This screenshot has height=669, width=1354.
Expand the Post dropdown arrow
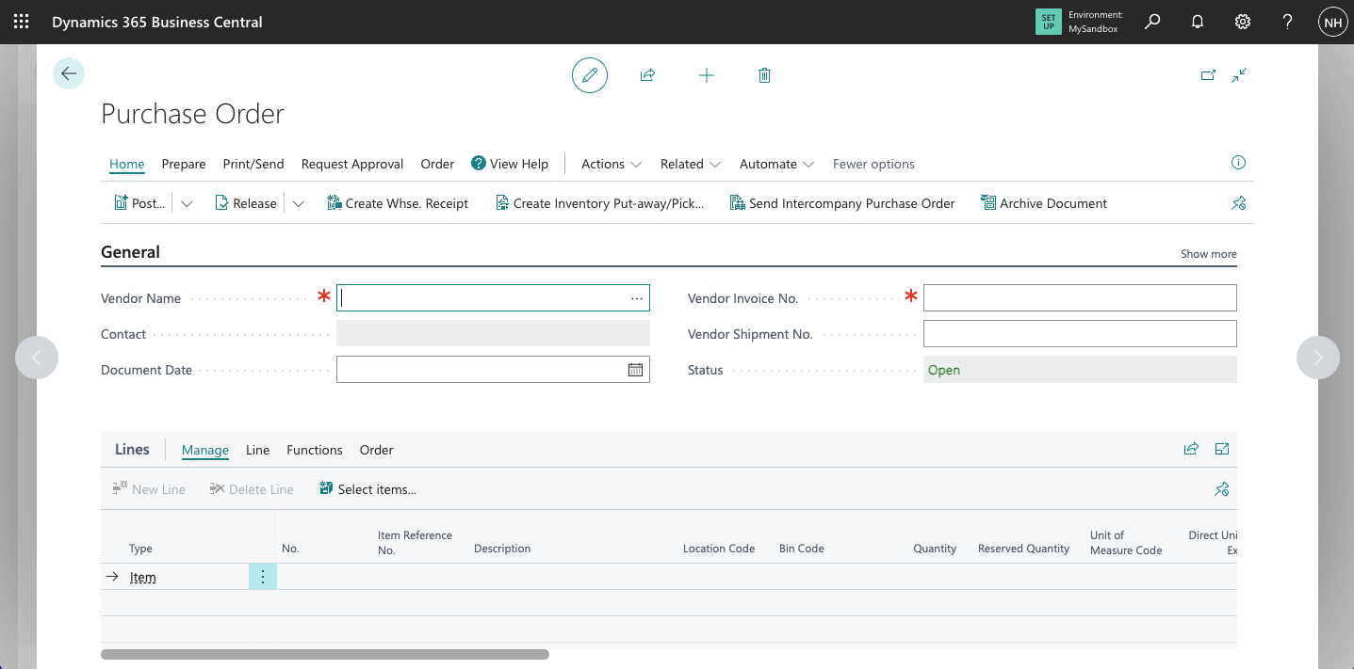(187, 203)
